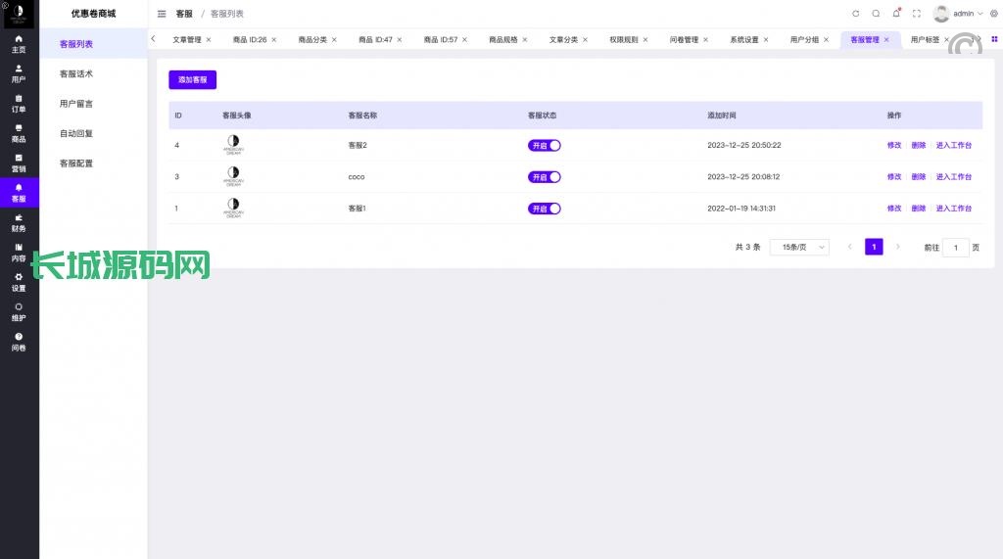Open the 内容 content sidebar icon
The width and height of the screenshot is (1003, 559).
[19, 253]
